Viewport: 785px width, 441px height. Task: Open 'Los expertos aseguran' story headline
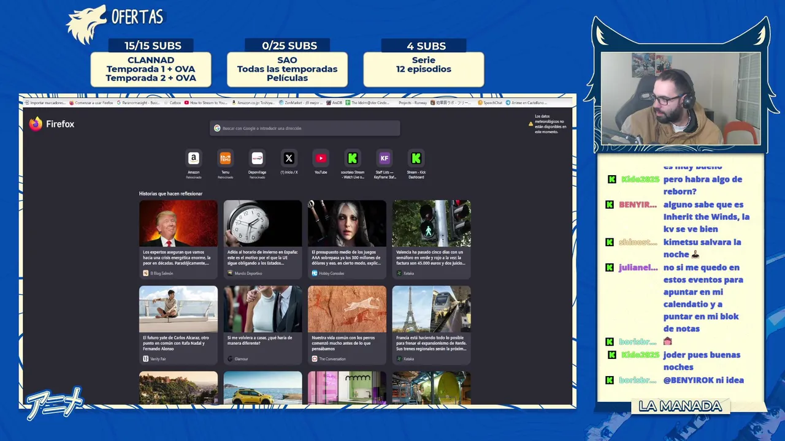click(x=177, y=257)
